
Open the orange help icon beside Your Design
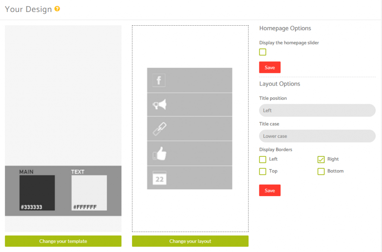point(57,9)
